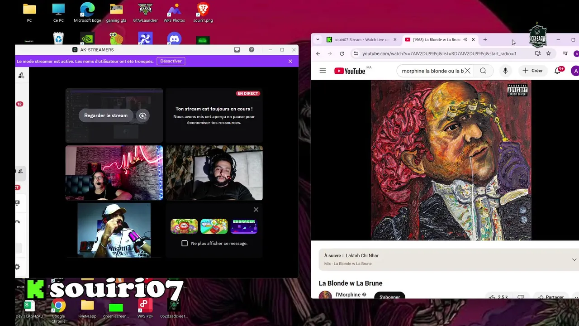Select the headphones man webcam tile
Viewport: 579px width, 326px height.
(x=214, y=173)
